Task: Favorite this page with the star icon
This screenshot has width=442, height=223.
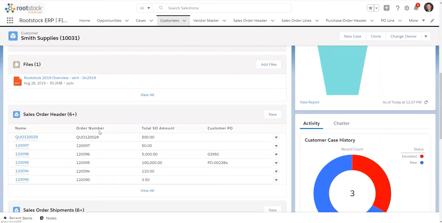Action: tap(370, 8)
